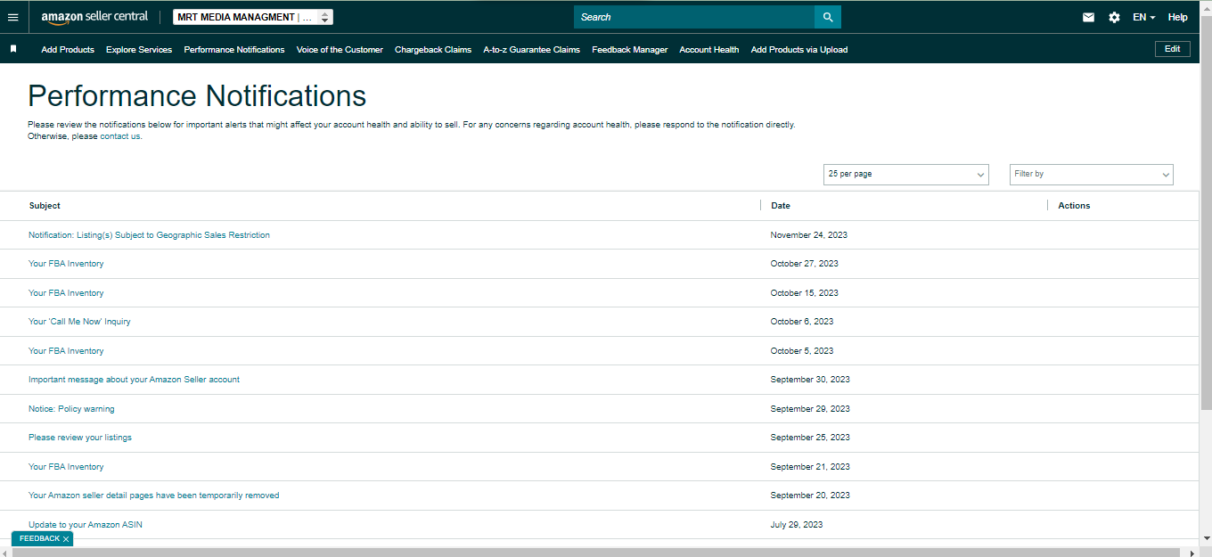Viewport: 1212px width, 557px height.
Task: Open the hamburger main menu
Action: (12, 17)
